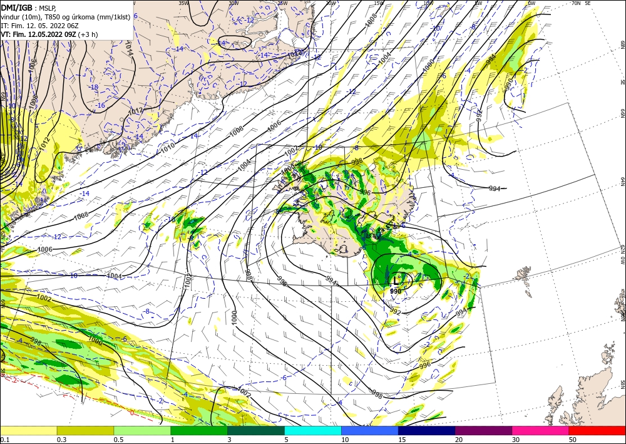This screenshot has height=444, width=626.
Task: Click the "50" legend scale value
Action: tap(573, 440)
